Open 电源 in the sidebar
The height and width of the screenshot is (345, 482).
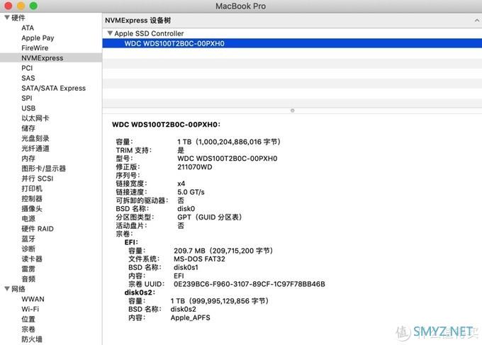28,219
